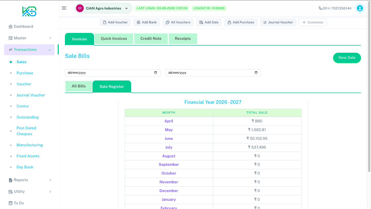The image size is (371, 209).
Task: Open the CiAN Agro Industries company dropdown
Action: 103,8
